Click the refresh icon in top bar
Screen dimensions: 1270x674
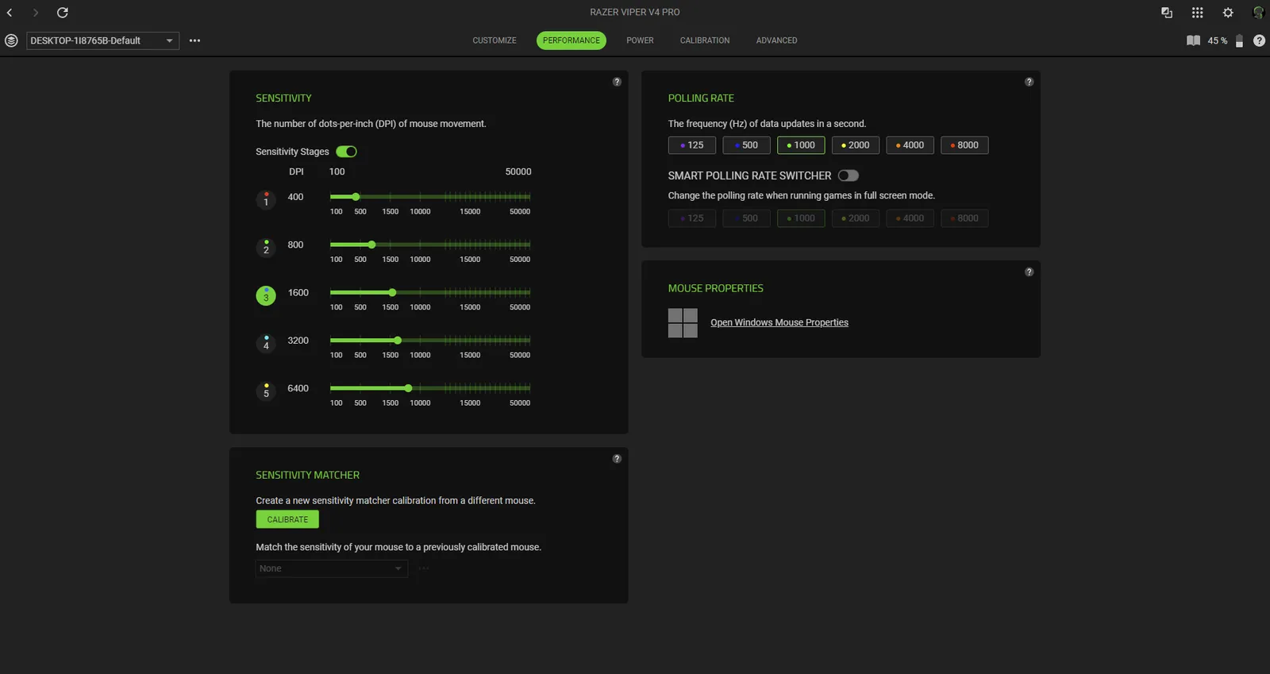pos(63,13)
